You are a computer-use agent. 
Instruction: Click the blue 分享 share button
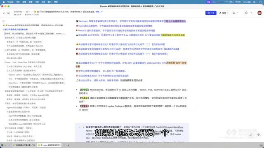tap(211, 13)
